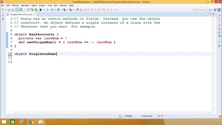Open the Windows Start button

[x=4, y=122]
